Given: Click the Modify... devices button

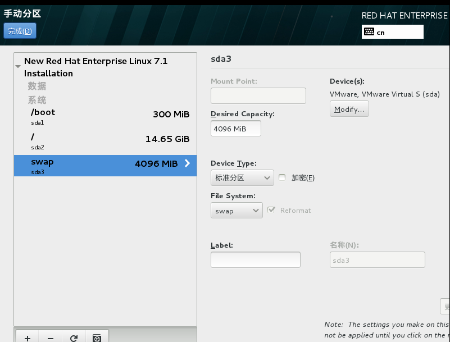Looking at the screenshot, I should [349, 109].
